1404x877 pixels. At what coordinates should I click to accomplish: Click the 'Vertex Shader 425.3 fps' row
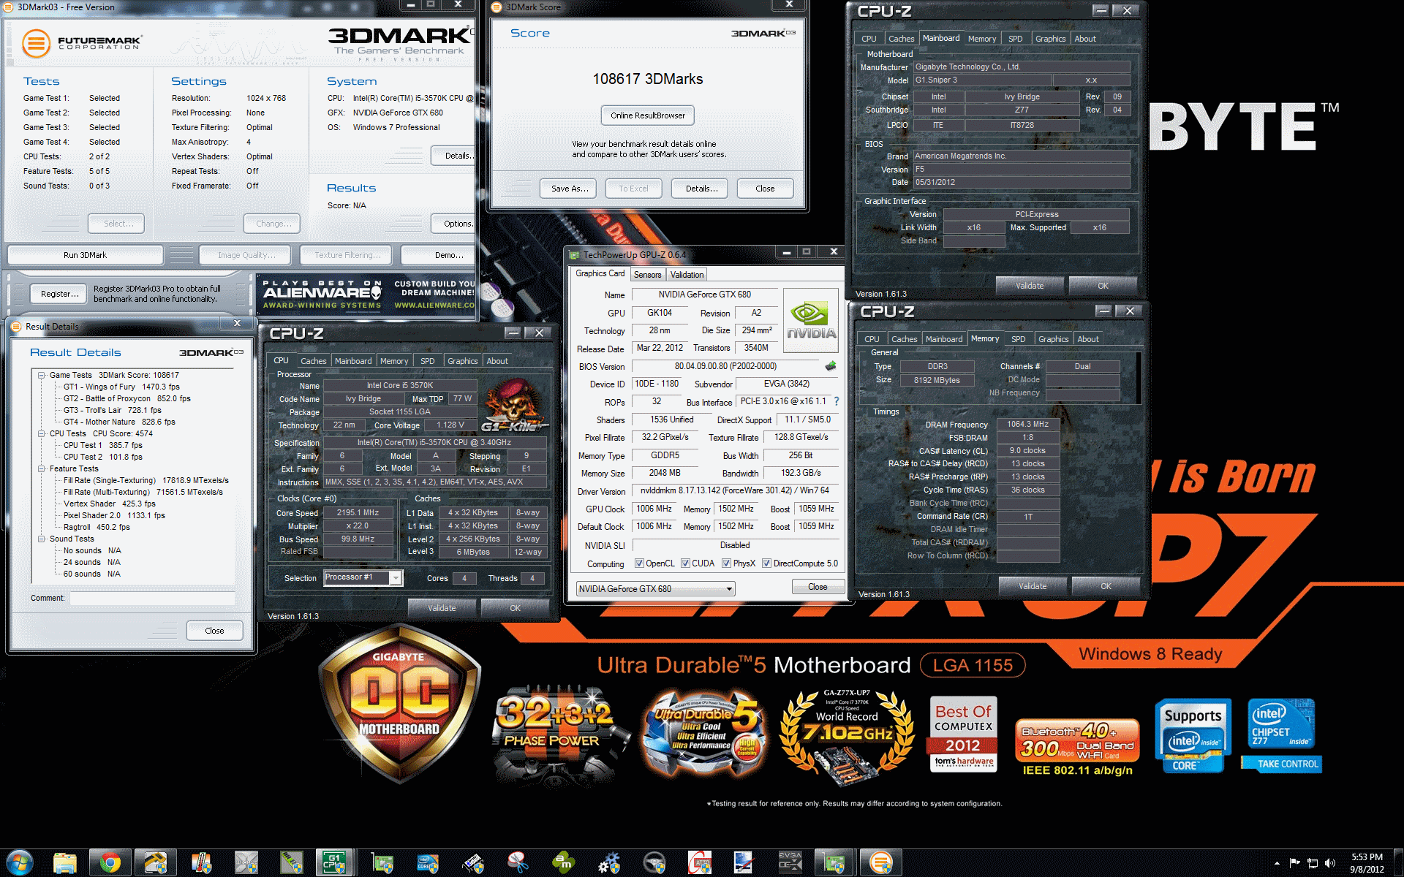(109, 504)
